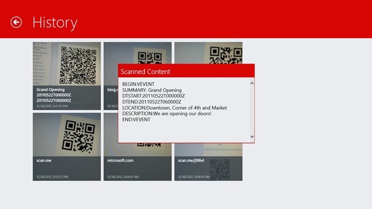
Task: Click the BEGIN:VEVENT line
Action: (x=138, y=84)
